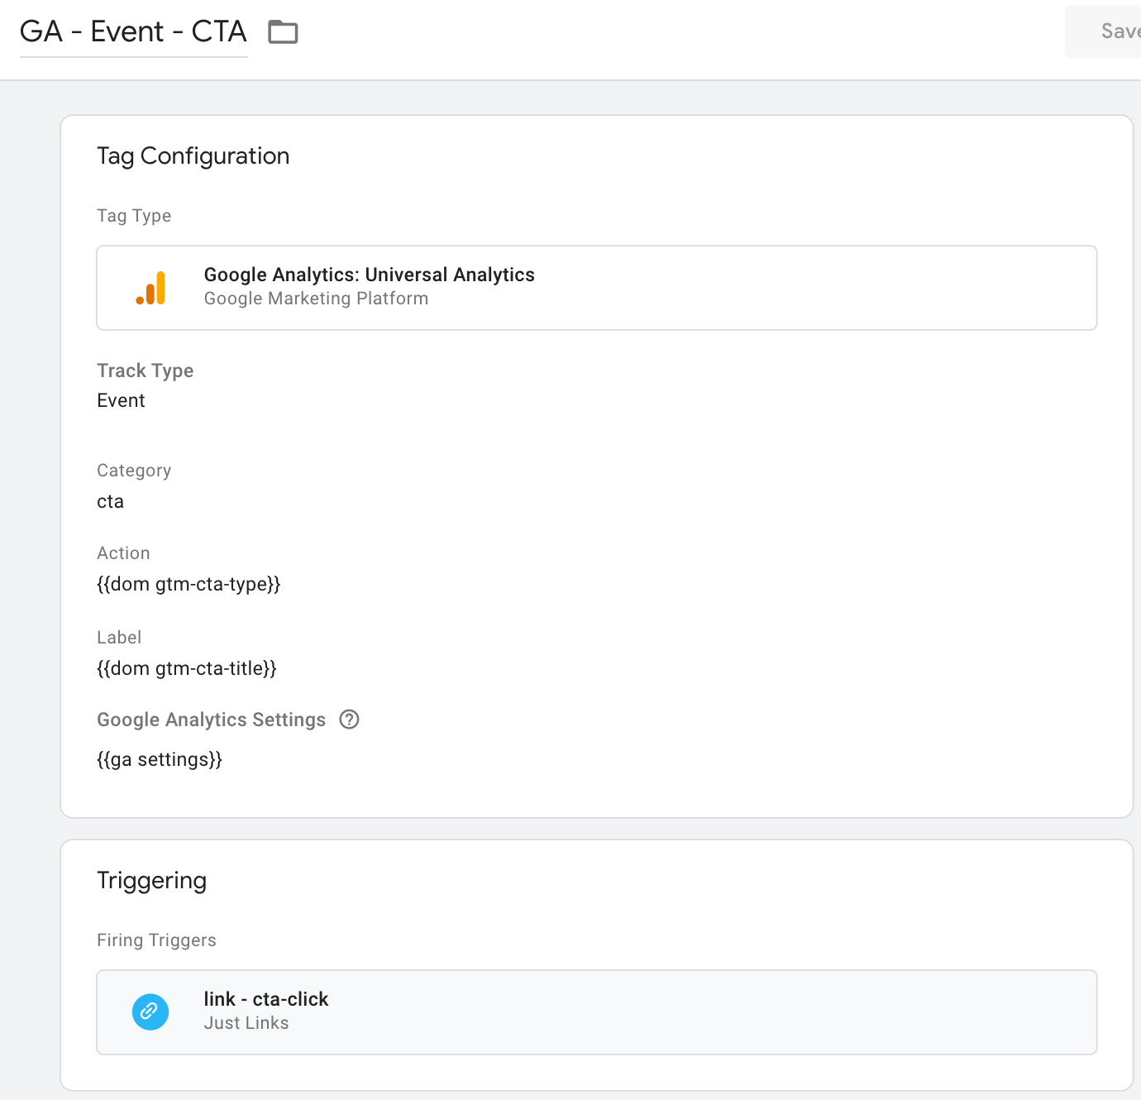1141x1100 pixels.
Task: Edit the tag name GA - Event - CTA
Action: 133,31
